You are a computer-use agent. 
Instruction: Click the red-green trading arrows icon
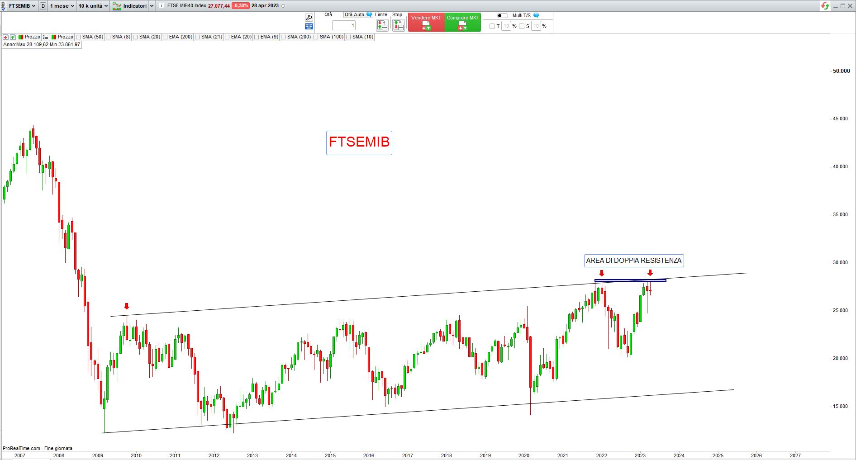(825, 6)
